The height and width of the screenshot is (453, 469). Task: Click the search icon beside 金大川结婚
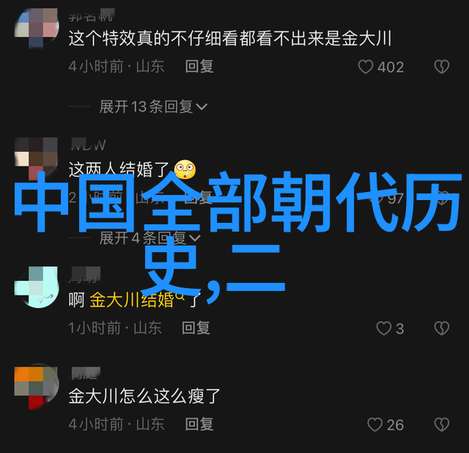coord(180,296)
